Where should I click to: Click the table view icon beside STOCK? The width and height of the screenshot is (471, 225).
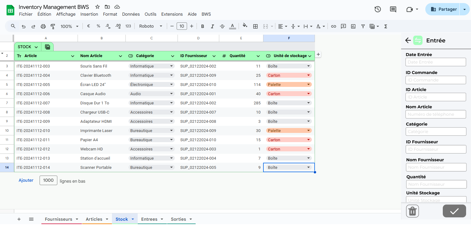coord(48,47)
